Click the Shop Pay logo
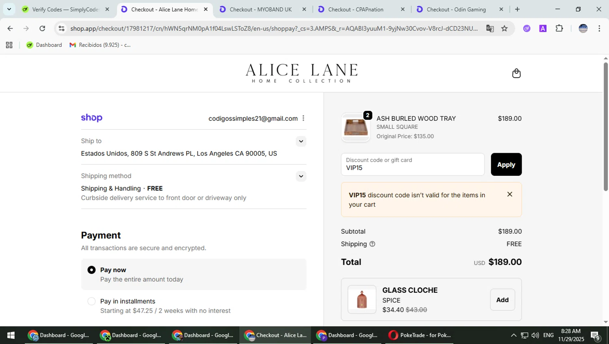 91,118
